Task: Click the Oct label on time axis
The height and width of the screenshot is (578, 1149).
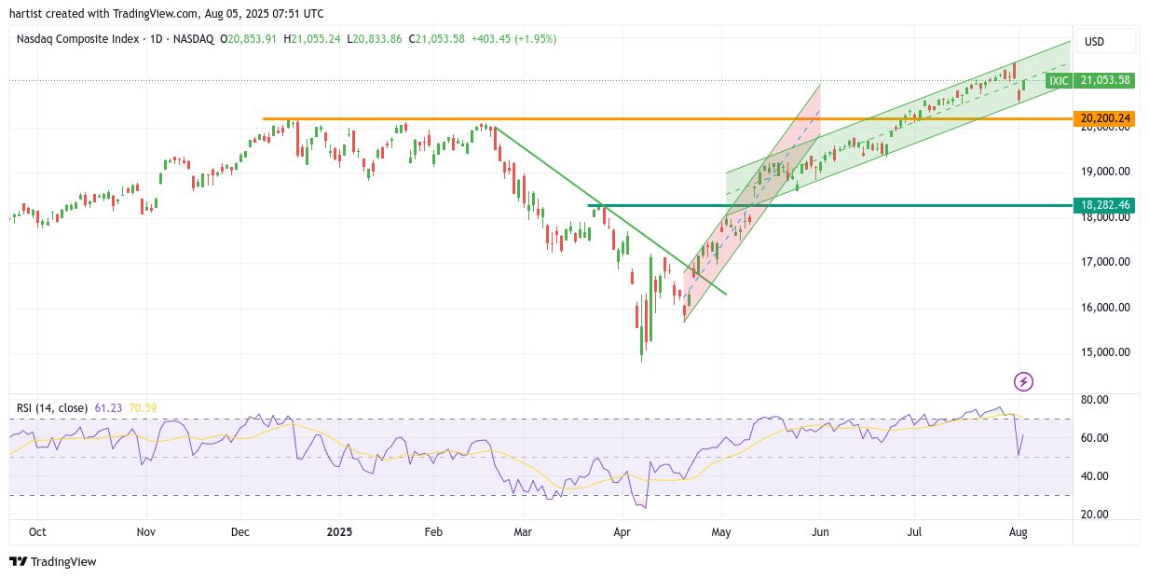Action: (38, 531)
